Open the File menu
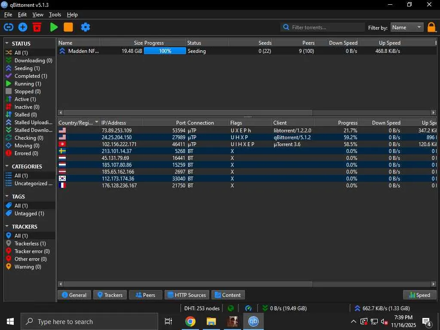This screenshot has height=330, width=440. coord(8,15)
